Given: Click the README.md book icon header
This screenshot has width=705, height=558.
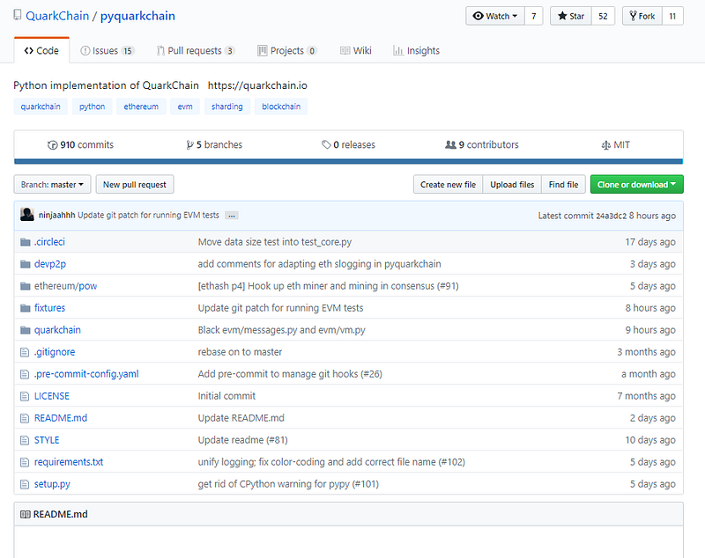Looking at the screenshot, I should pos(25,514).
